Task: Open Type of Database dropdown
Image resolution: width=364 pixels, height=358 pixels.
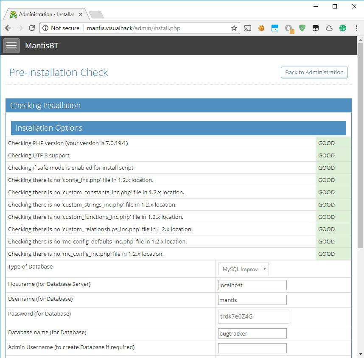Action: click(243, 269)
